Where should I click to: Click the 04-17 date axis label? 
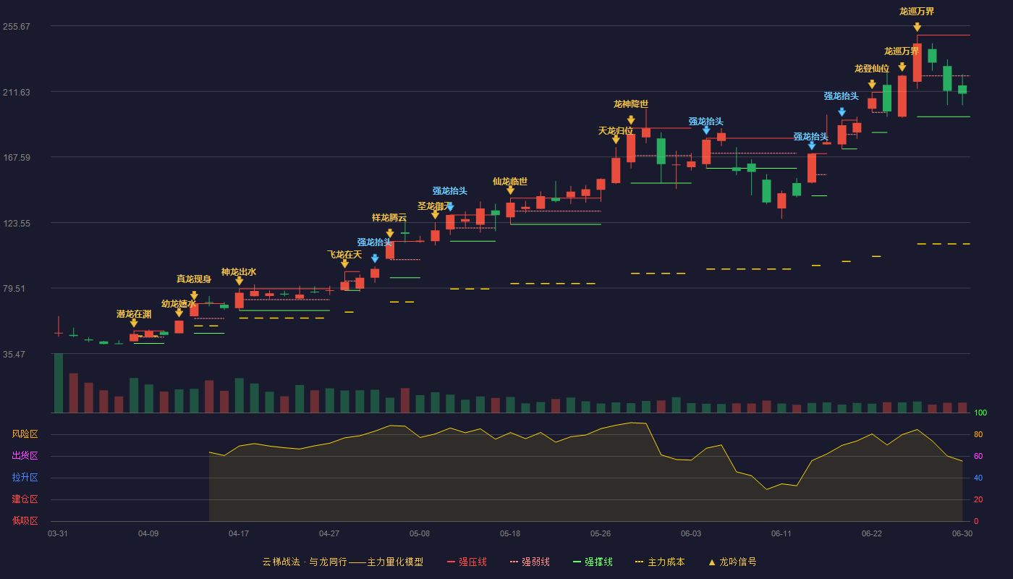tap(239, 533)
